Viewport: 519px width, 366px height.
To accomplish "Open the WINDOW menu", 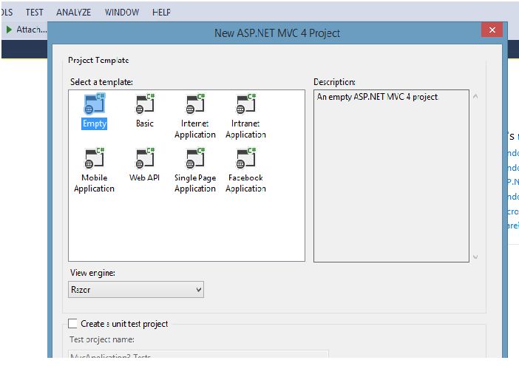I will click(x=122, y=13).
